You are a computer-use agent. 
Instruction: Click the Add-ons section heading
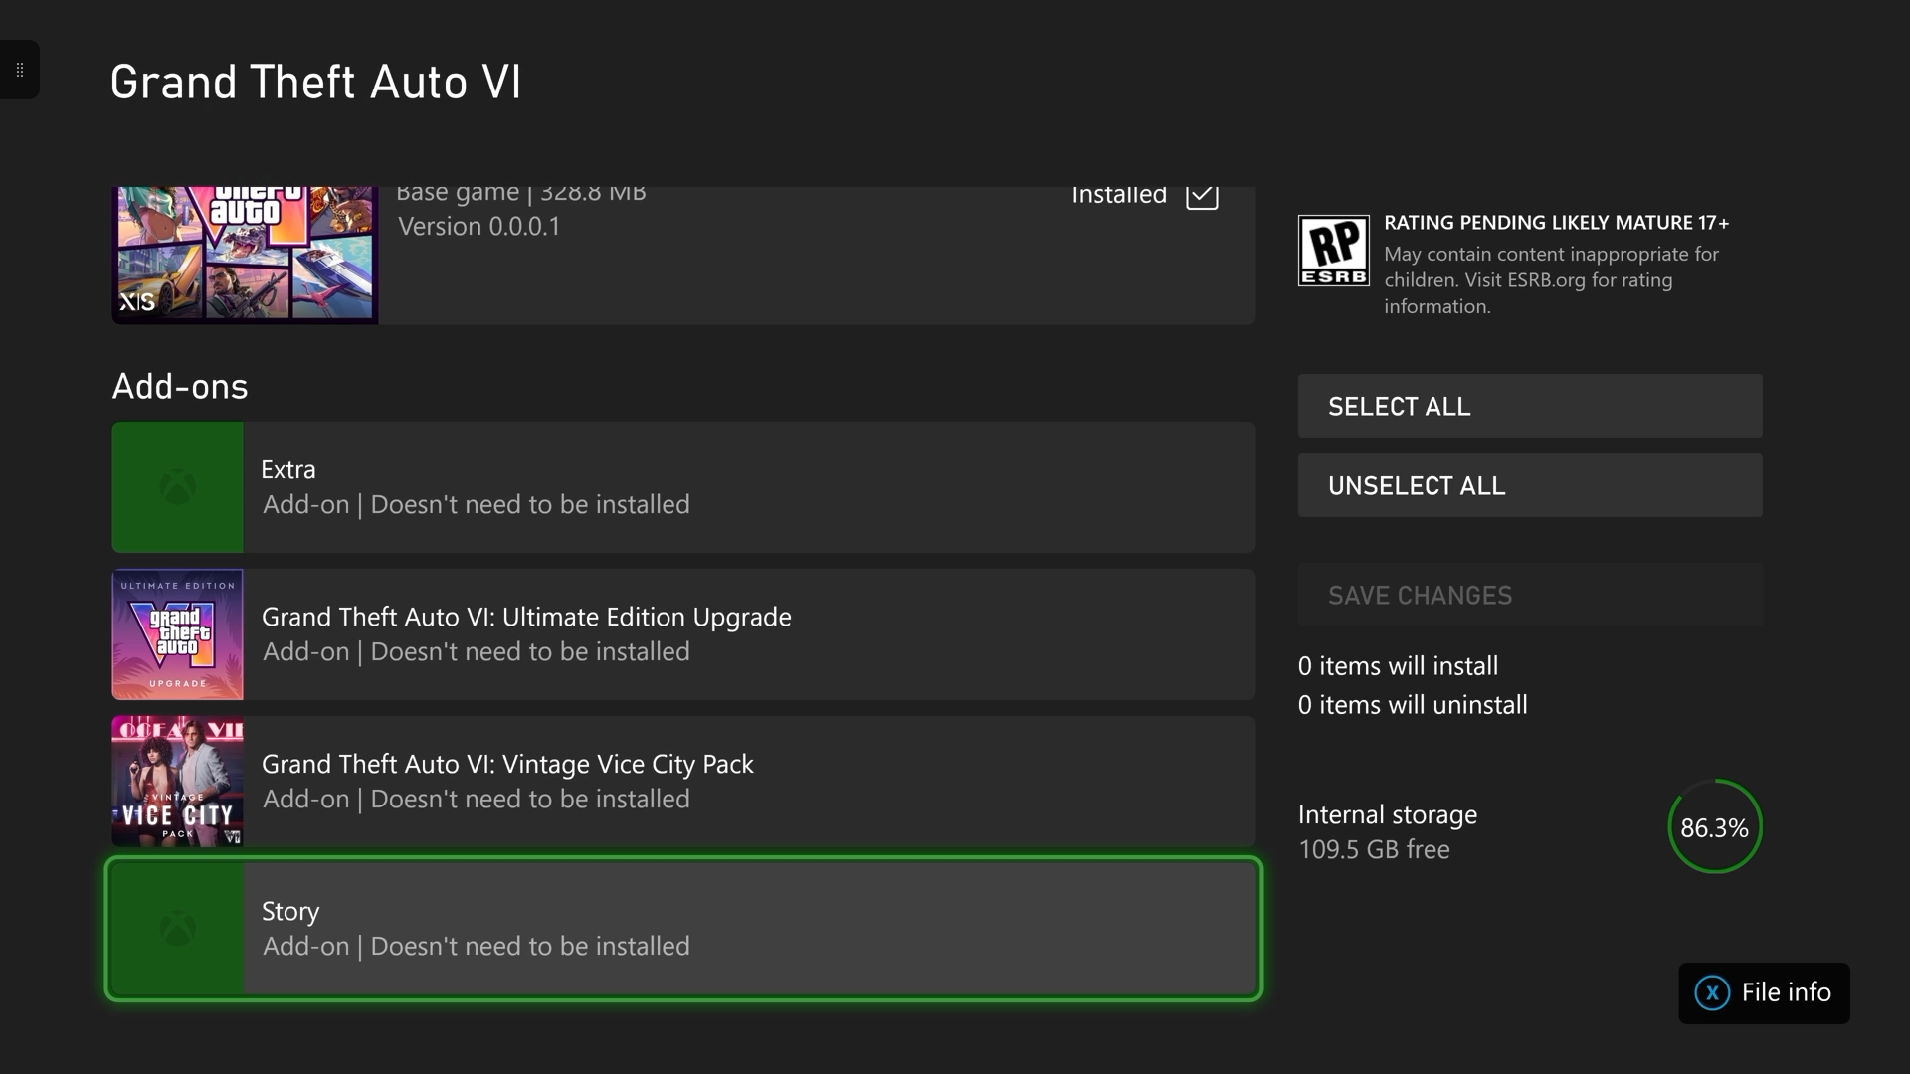coord(180,387)
